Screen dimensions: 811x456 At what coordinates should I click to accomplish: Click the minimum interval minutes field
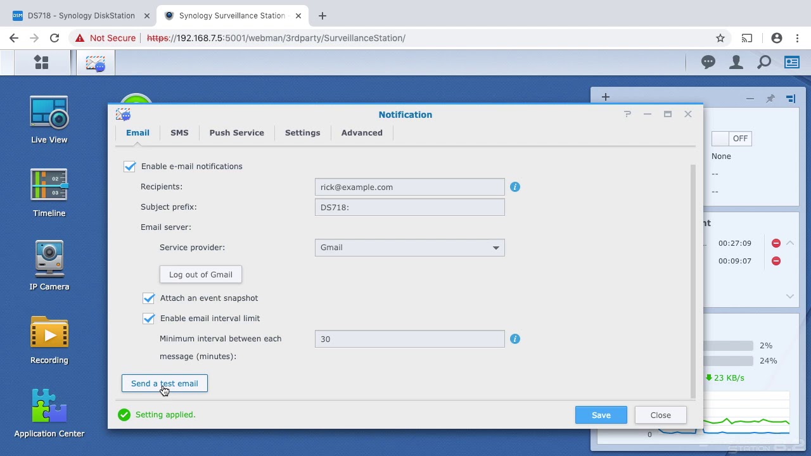409,339
